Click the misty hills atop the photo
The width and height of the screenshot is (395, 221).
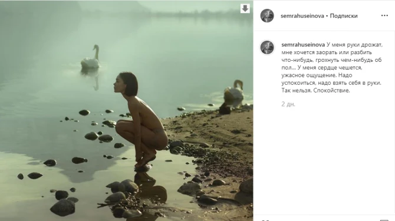[x=127, y=8]
